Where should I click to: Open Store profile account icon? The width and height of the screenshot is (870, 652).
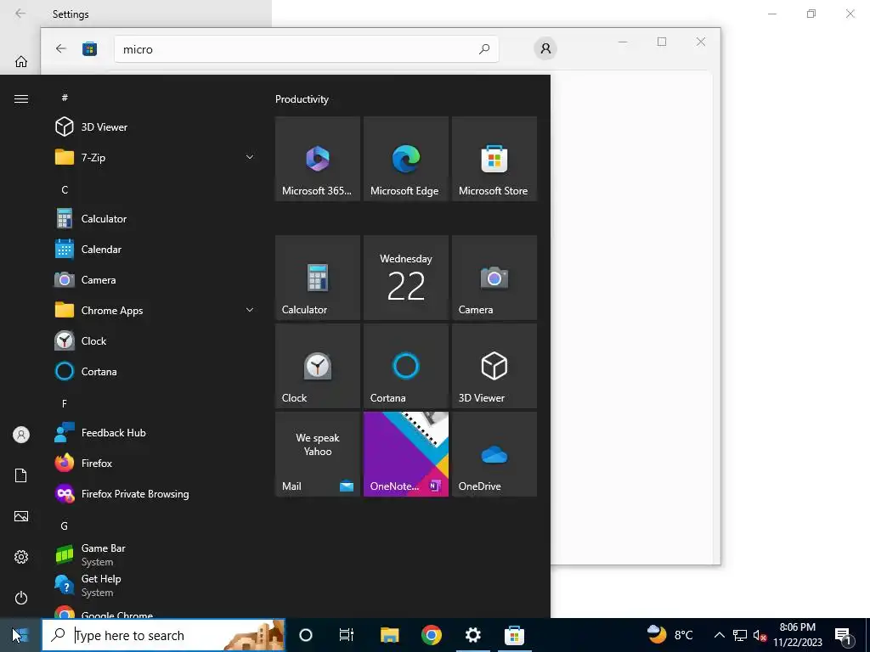[x=545, y=48]
